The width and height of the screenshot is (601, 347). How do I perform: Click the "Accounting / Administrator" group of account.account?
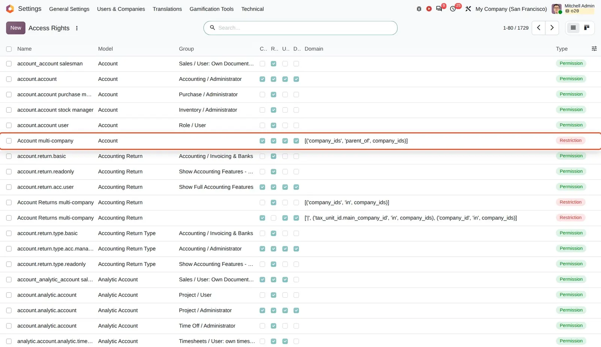210,79
